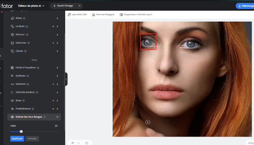Open the Proéminence menu item
Screen dimensions: 254x145
click(34, 109)
